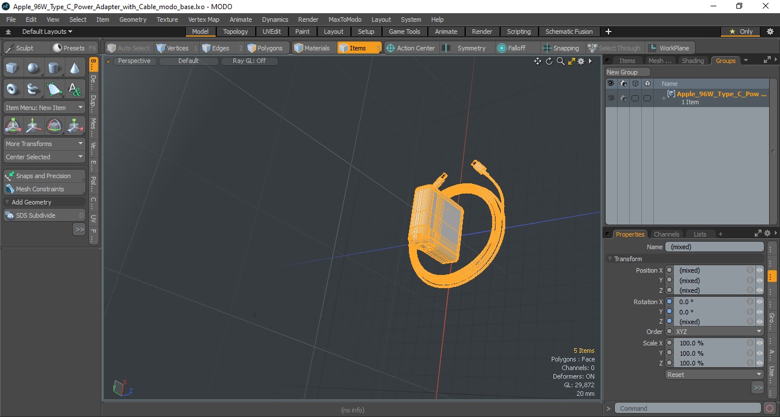
Task: Select the helix solid sketch tool
Action: pos(33,89)
